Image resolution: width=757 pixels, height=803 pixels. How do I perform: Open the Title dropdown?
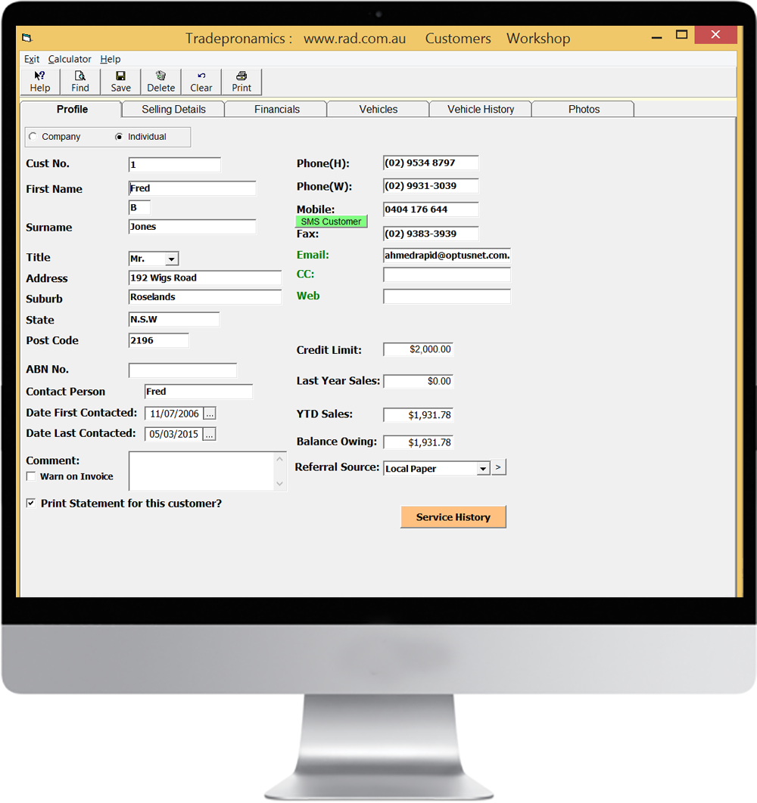click(x=172, y=259)
